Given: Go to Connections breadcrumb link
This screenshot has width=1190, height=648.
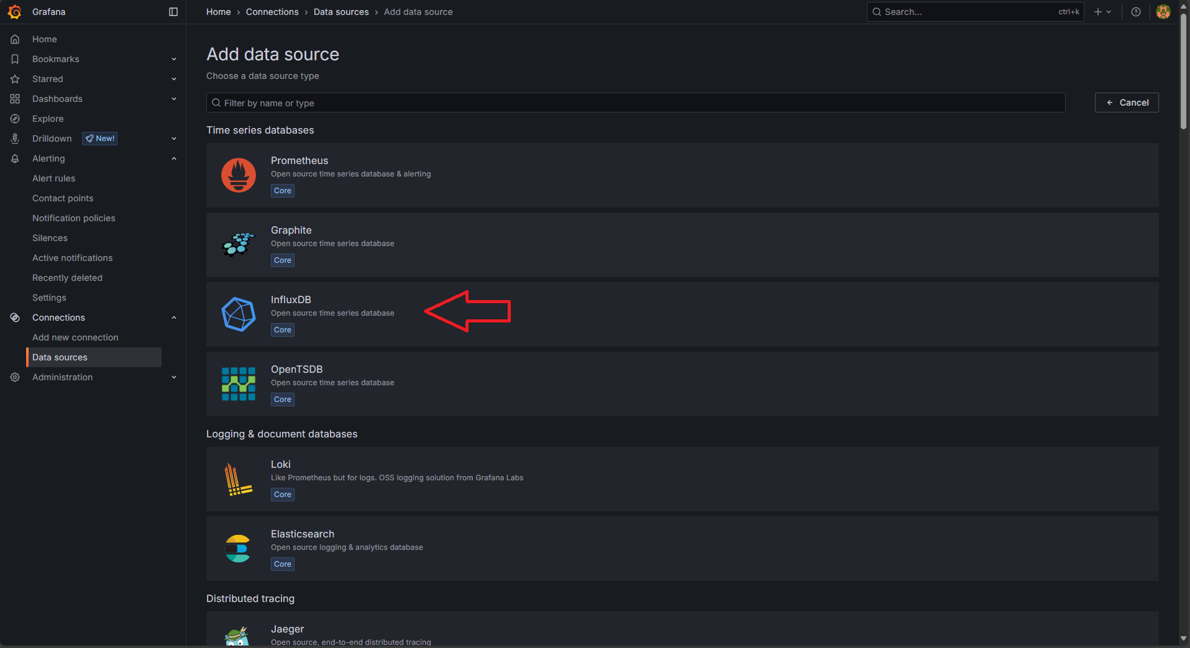Looking at the screenshot, I should pyautogui.click(x=272, y=12).
